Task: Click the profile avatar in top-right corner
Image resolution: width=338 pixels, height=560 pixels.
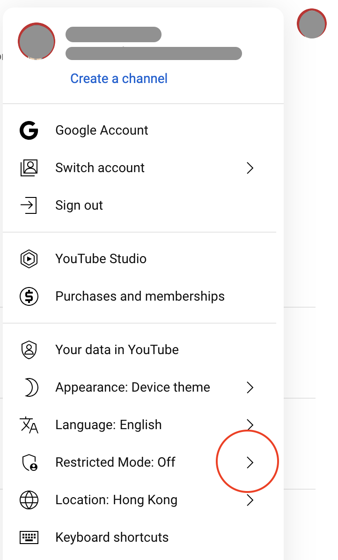Action: pyautogui.click(x=312, y=23)
